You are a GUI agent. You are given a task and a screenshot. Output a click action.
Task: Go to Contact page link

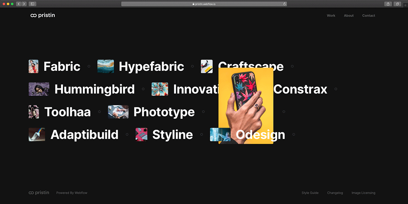point(369,16)
